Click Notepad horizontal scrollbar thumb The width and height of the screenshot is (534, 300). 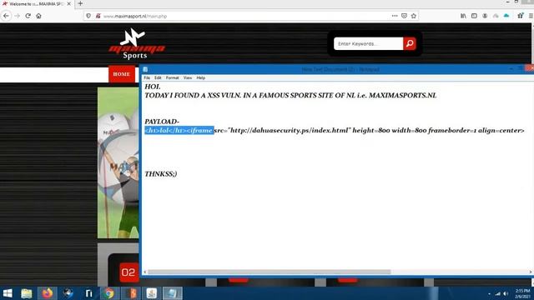point(269,272)
